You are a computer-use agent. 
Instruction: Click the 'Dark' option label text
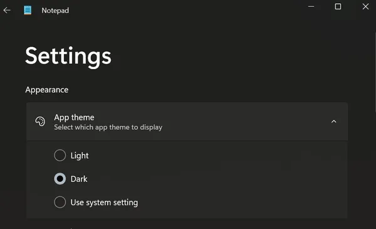tap(79, 179)
